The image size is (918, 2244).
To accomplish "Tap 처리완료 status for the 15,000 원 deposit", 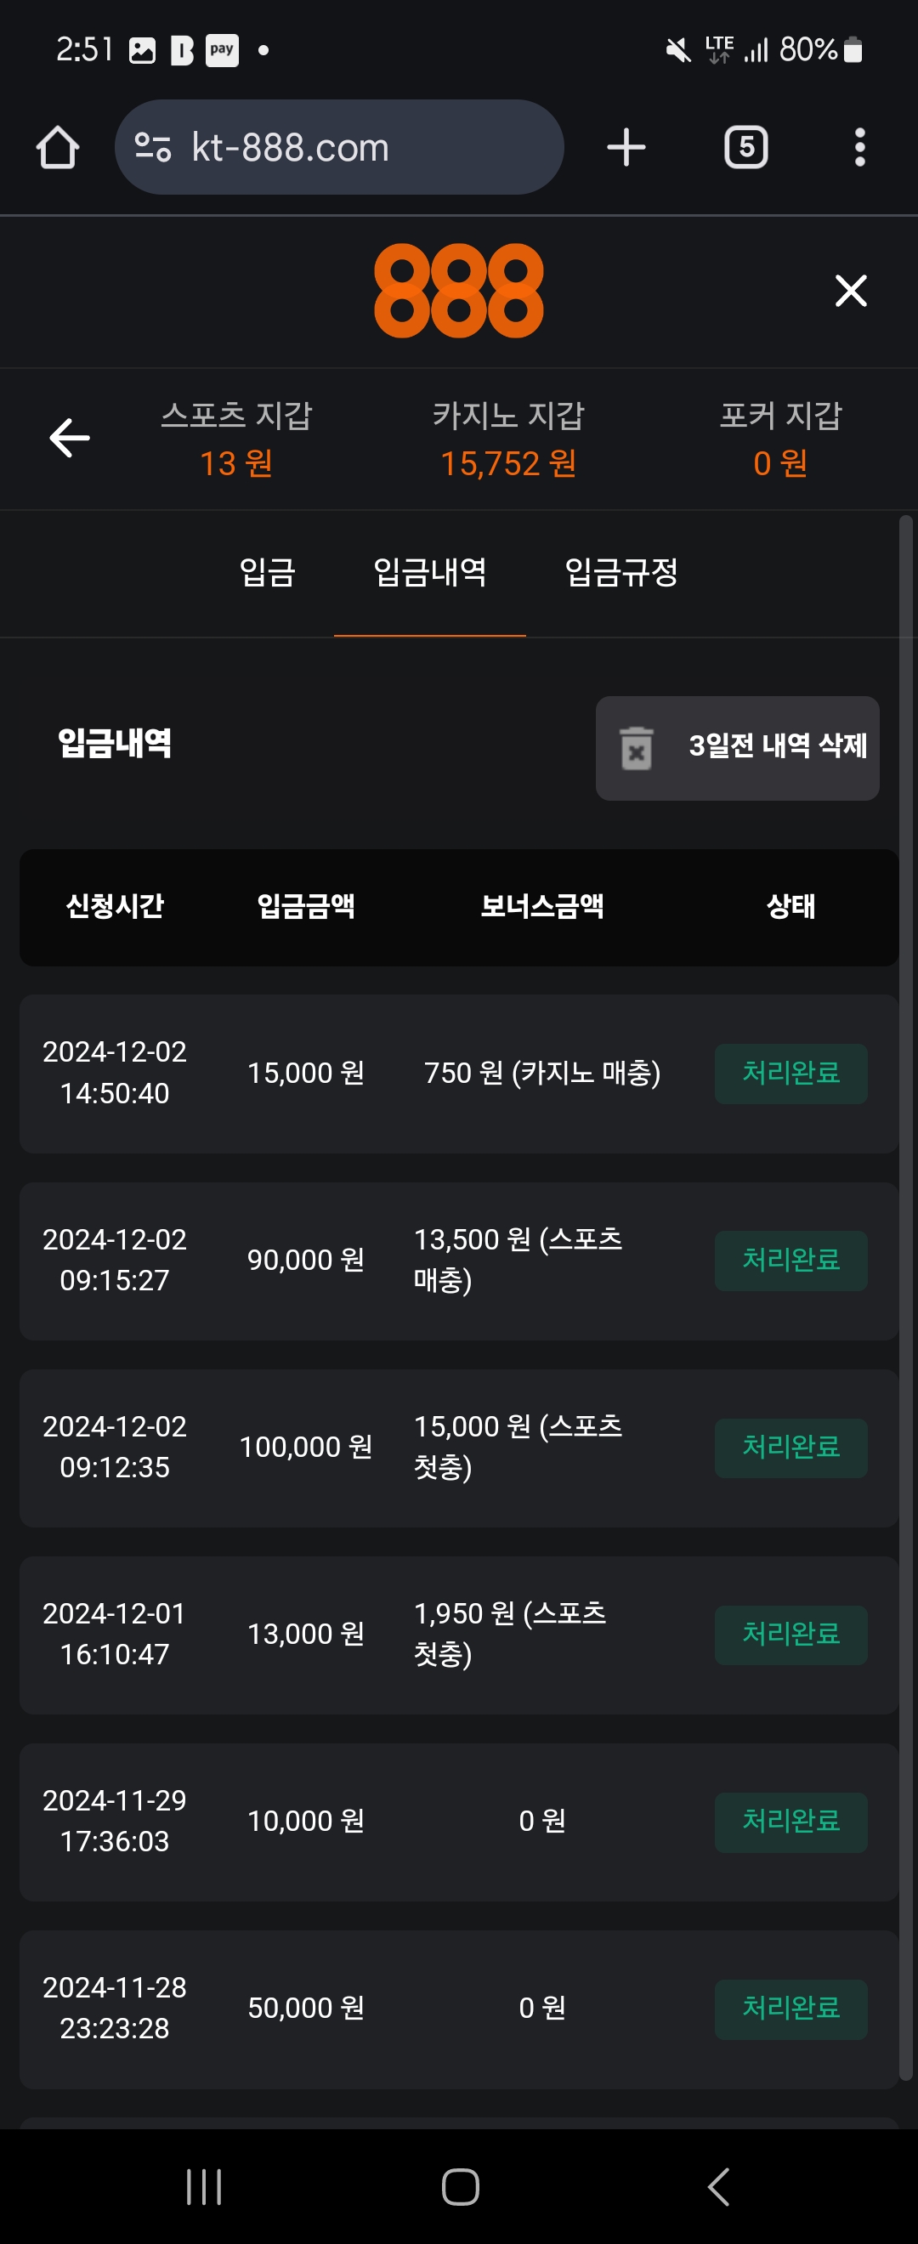I will tap(790, 1074).
